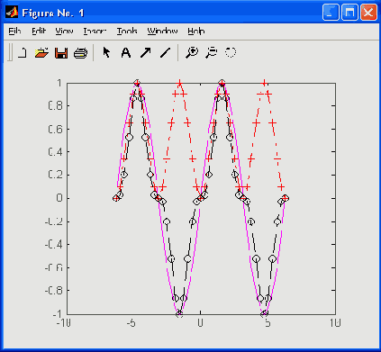Toggle the Rotate 3D tool
The width and height of the screenshot is (381, 352).
[231, 52]
